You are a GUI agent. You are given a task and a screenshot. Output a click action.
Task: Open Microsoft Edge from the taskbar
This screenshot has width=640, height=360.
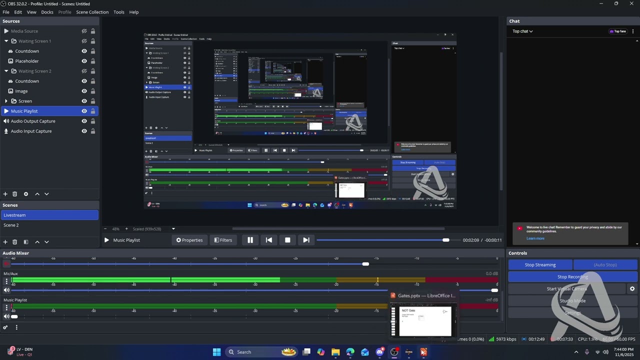[x=350, y=352]
